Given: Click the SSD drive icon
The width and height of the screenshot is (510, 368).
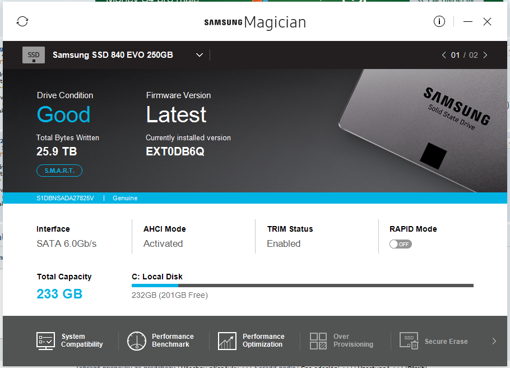Looking at the screenshot, I should tap(34, 55).
